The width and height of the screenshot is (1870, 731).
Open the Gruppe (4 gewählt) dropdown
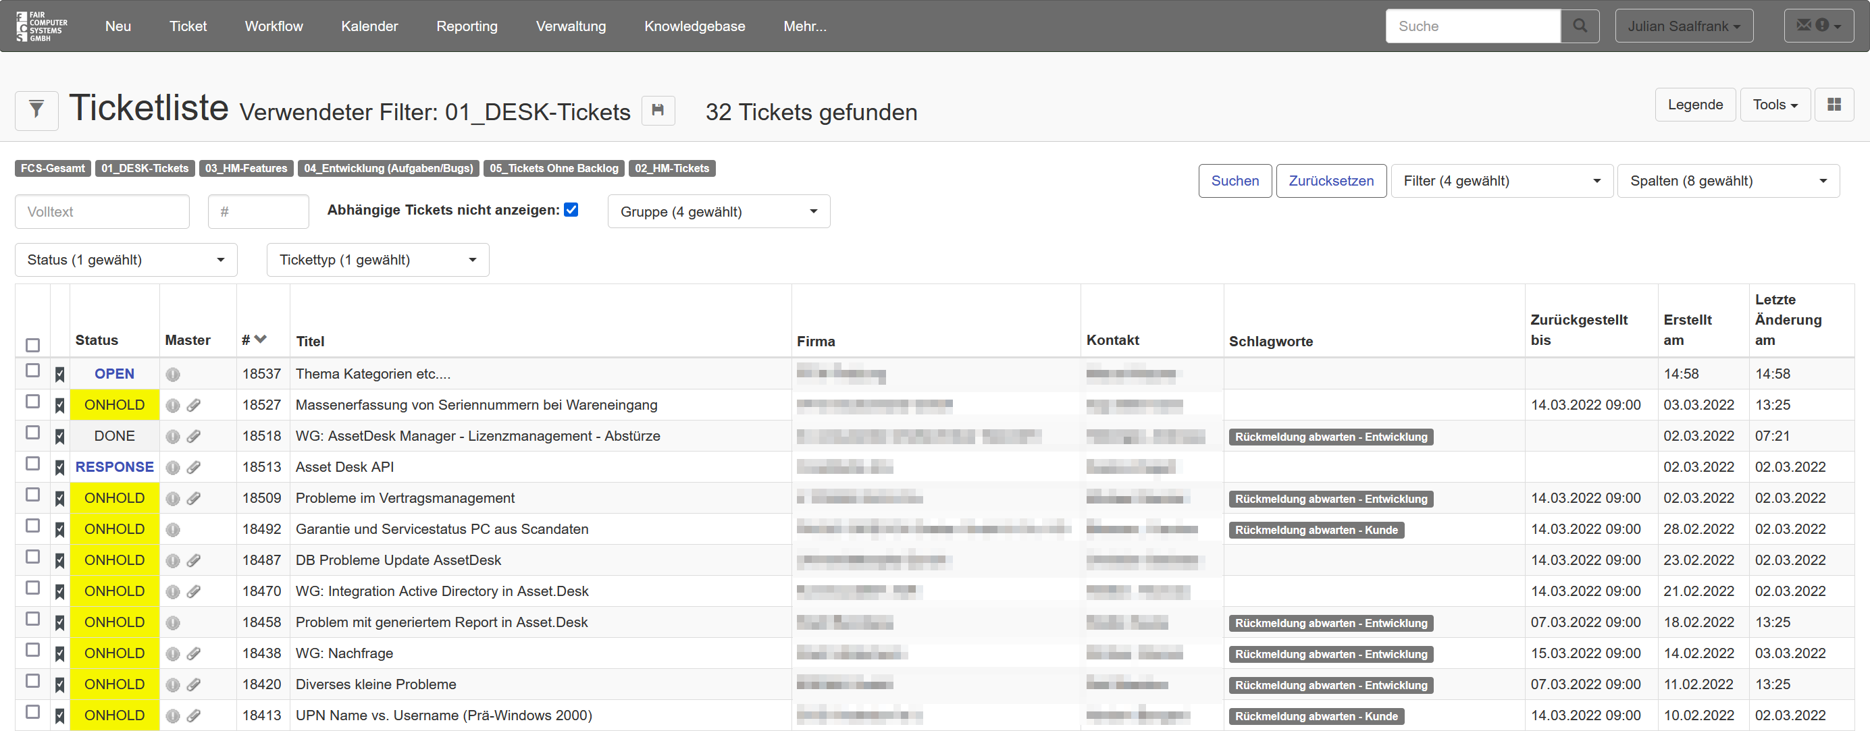[x=718, y=212]
